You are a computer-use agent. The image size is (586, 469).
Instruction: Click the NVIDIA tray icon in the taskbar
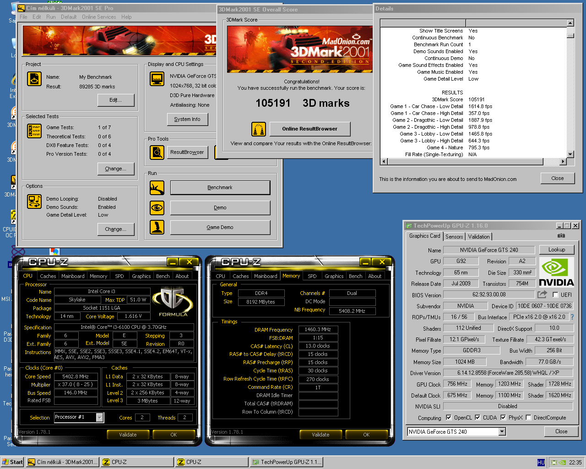pyautogui.click(x=562, y=463)
